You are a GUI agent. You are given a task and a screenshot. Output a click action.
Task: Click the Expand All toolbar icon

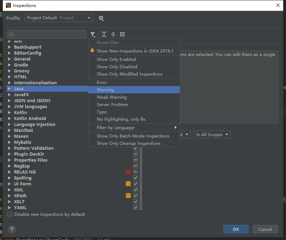click(104, 34)
